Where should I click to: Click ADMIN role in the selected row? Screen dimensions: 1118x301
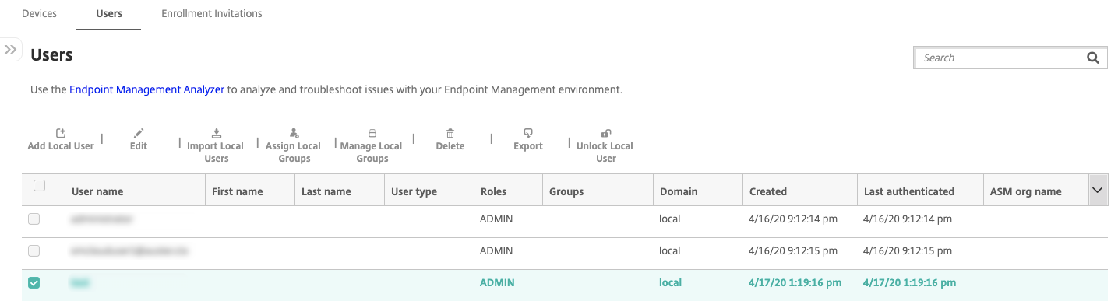pos(497,283)
